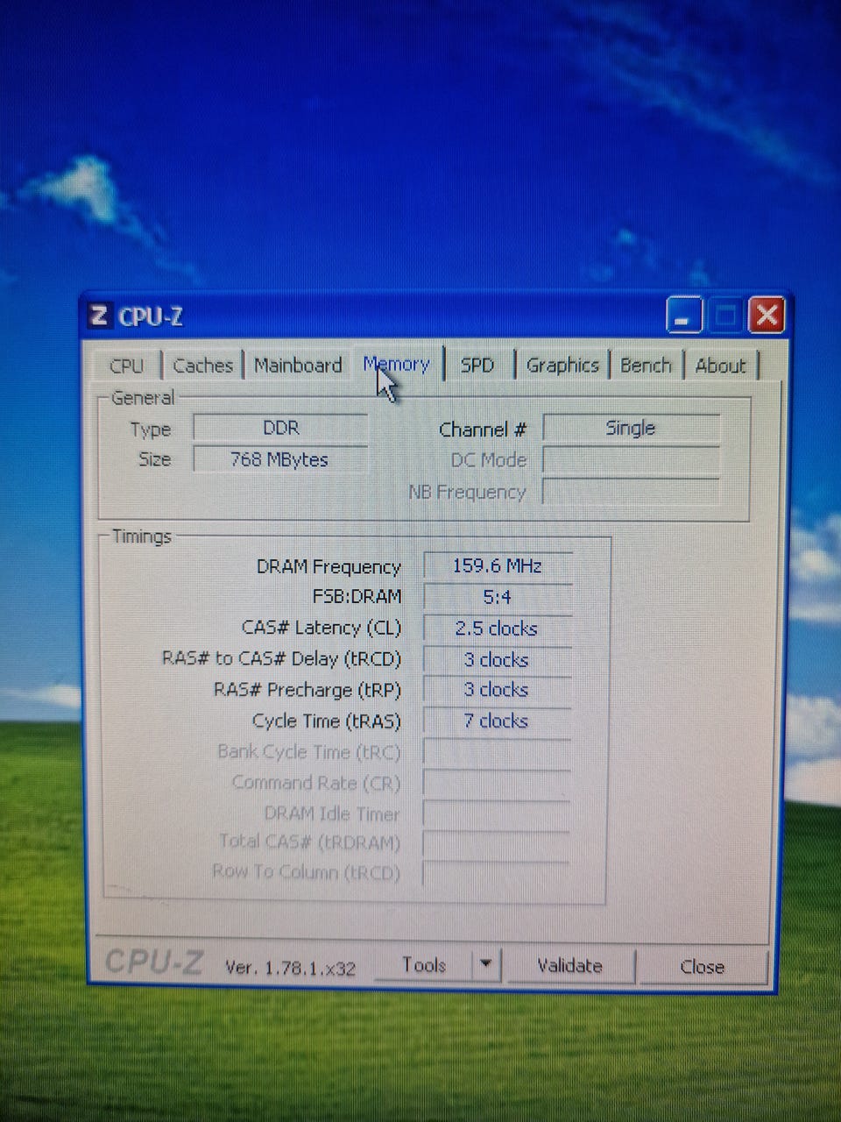Go to the Bench tab
Viewport: 841px width, 1122px height.
646,365
